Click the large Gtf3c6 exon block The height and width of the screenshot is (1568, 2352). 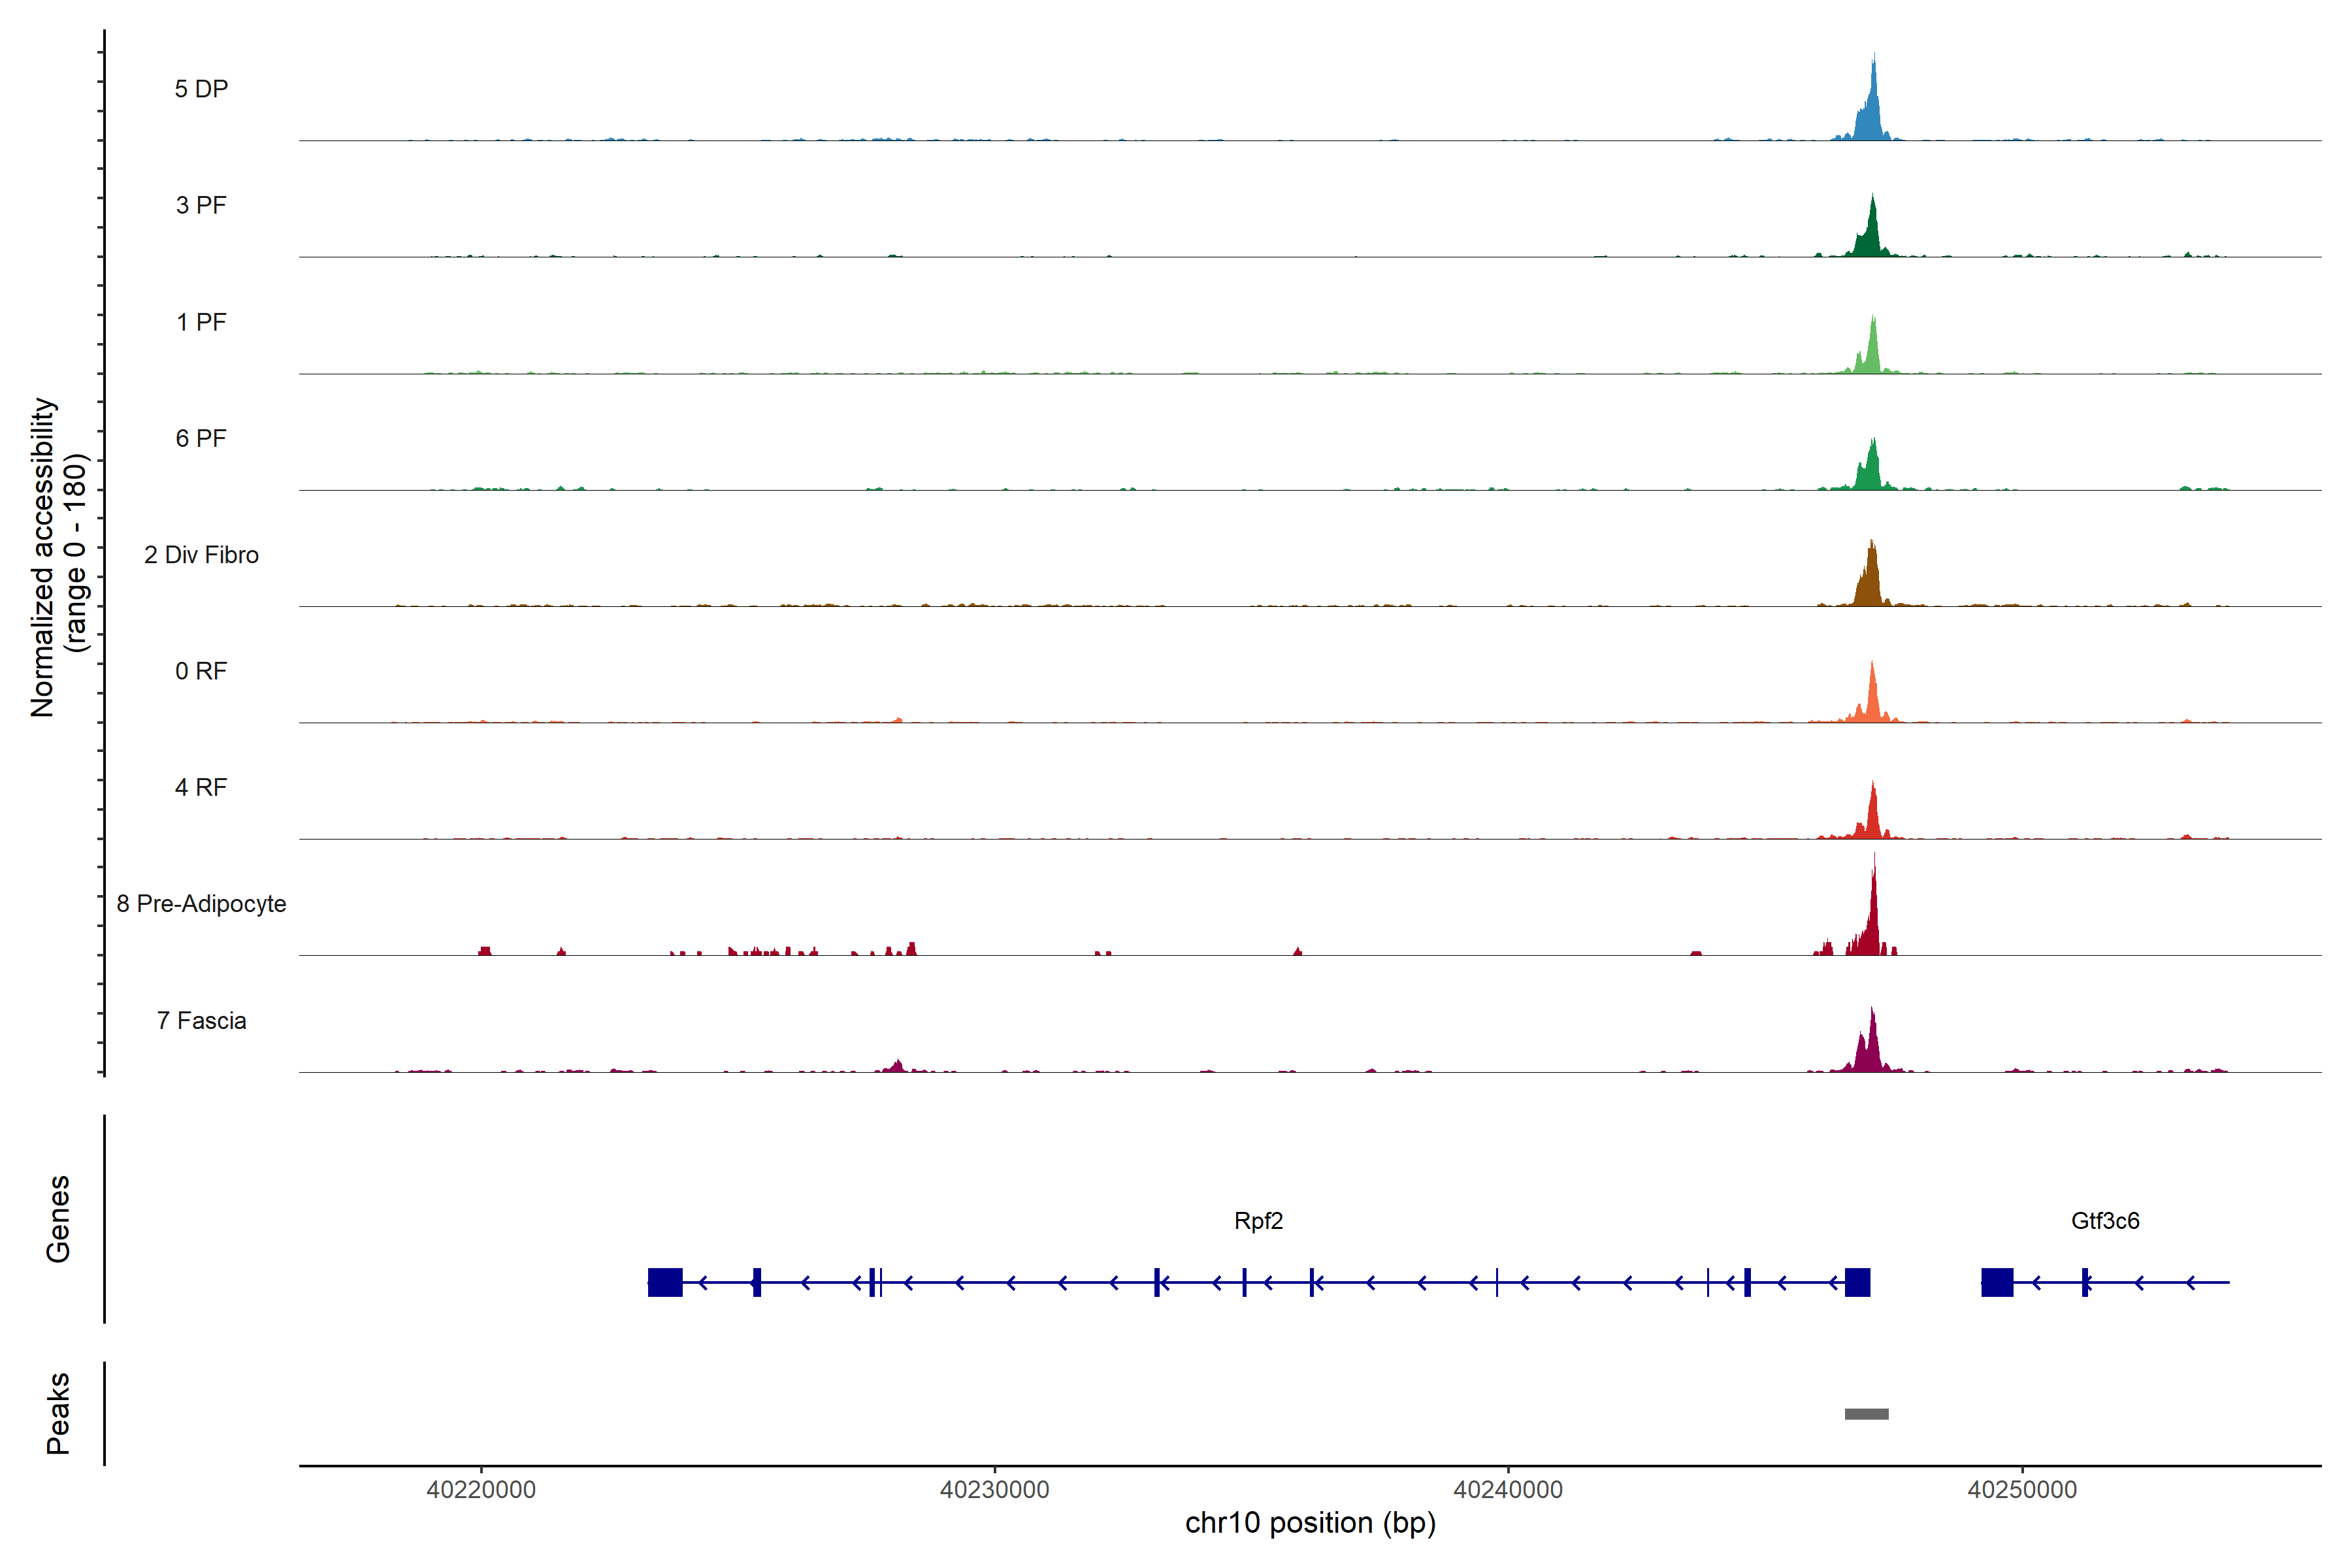[1997, 1282]
